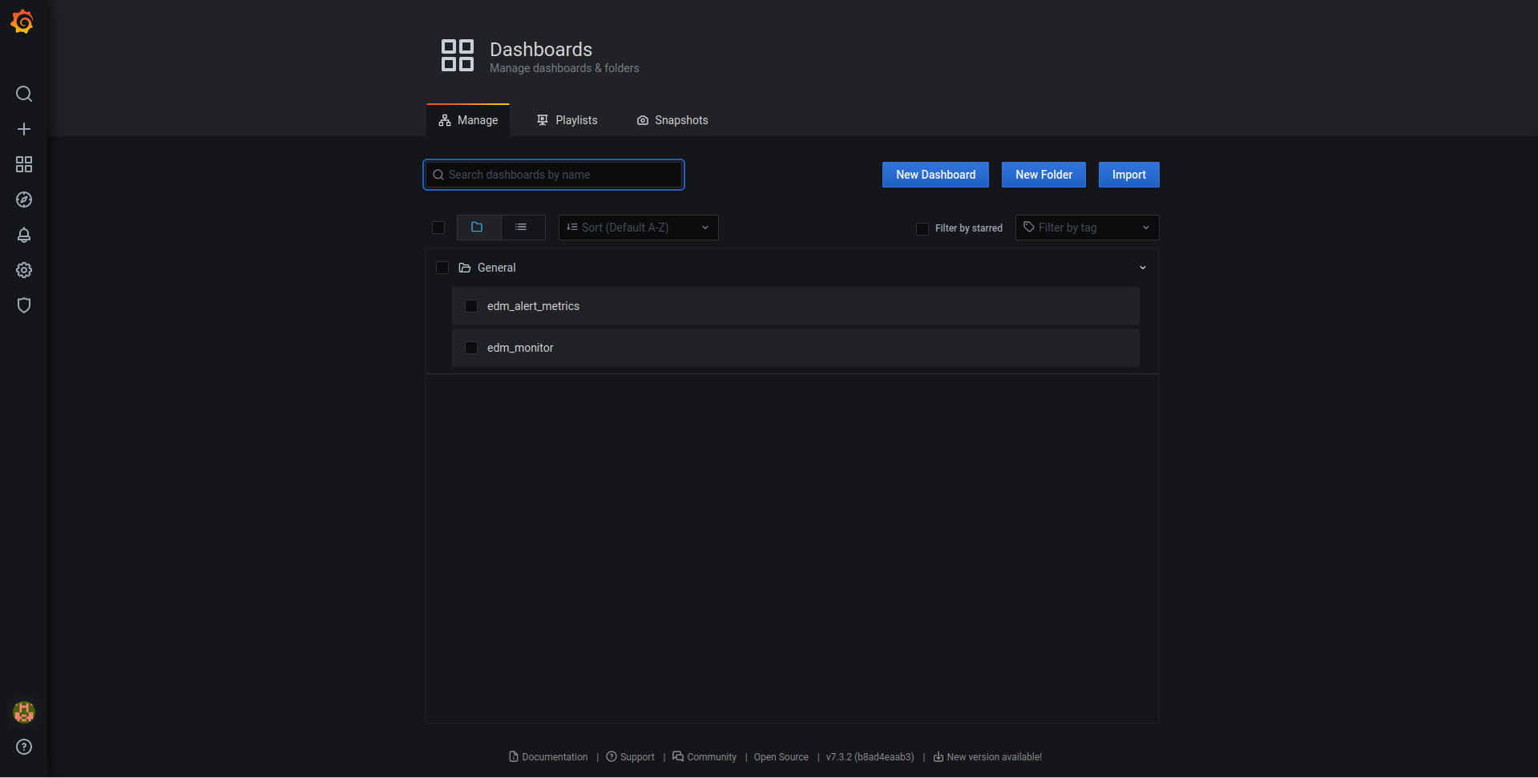Open the Filter by tag dropdown
Viewport: 1538px width, 778px height.
point(1088,228)
